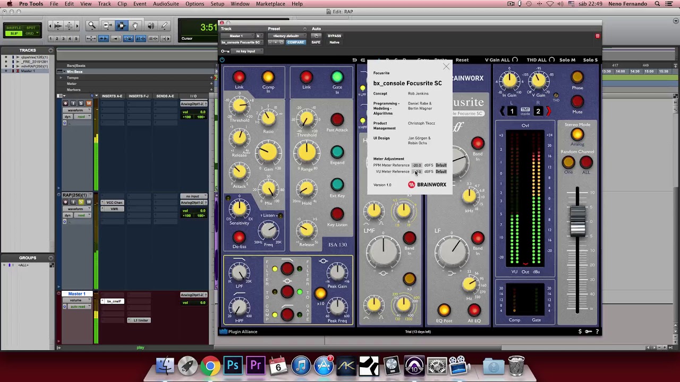Open the Track menu
Viewport: 680px width, 382px height.
pyautogui.click(x=105, y=4)
